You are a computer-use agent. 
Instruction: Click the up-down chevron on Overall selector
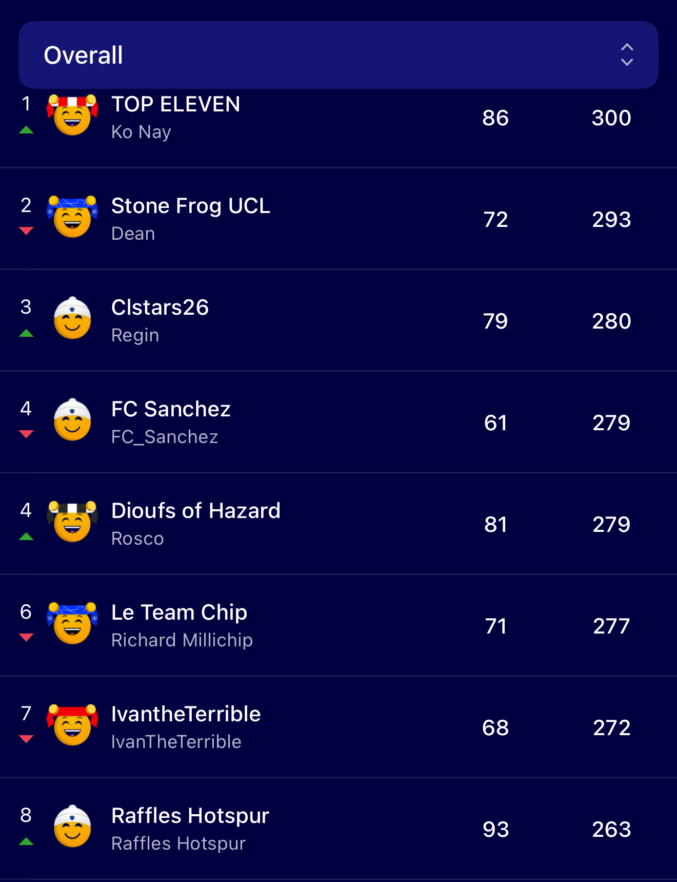point(627,54)
